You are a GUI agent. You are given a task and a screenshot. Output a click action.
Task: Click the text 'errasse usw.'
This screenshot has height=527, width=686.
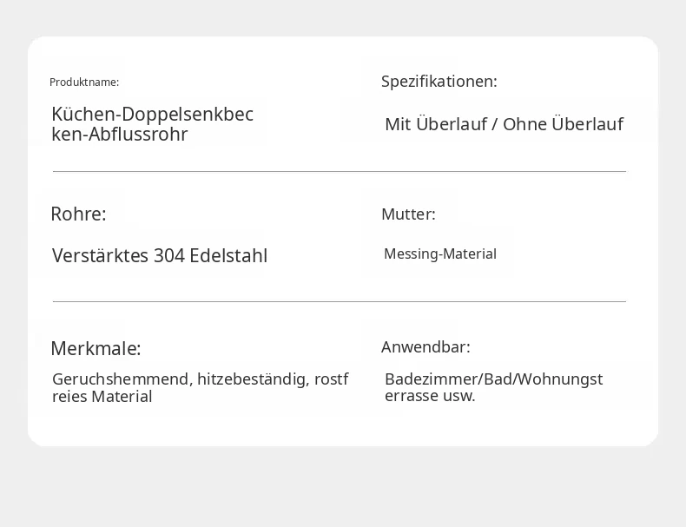tap(430, 396)
